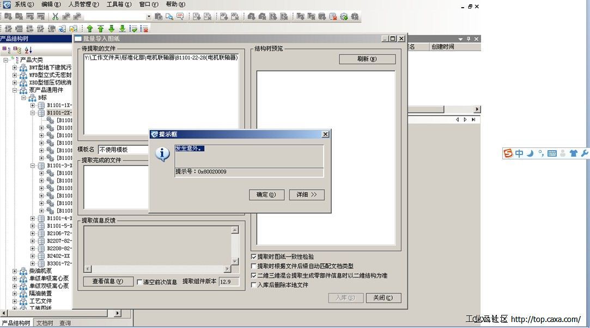Select the B2402-XX tree item

[58, 256]
